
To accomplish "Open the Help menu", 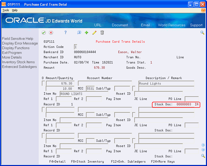I will point(15,10).
